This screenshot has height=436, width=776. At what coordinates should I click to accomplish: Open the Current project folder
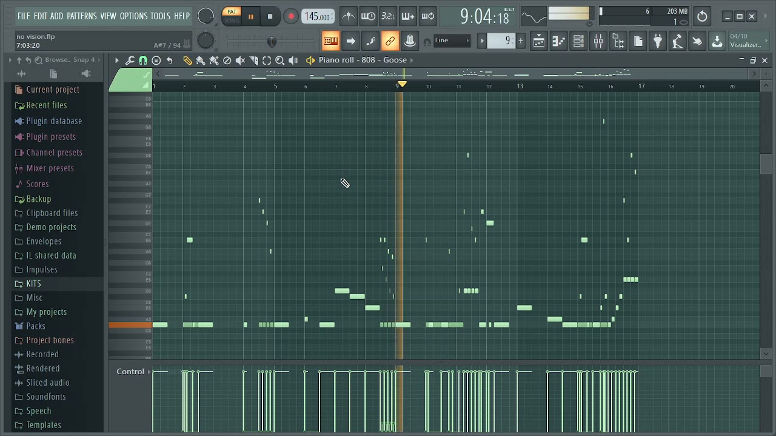(53, 90)
